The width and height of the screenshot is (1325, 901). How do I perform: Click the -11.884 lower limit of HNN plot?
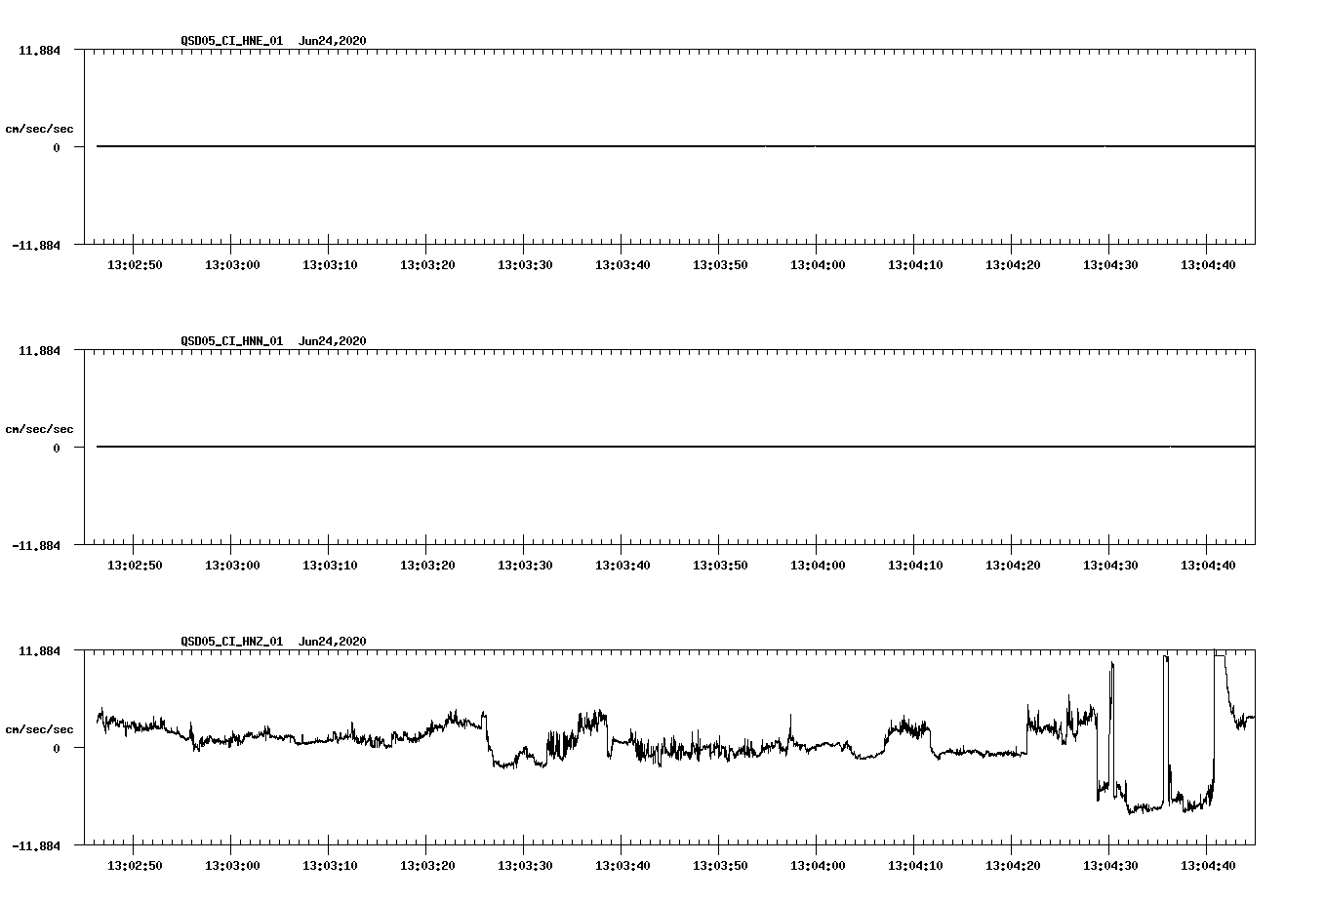click(x=36, y=546)
